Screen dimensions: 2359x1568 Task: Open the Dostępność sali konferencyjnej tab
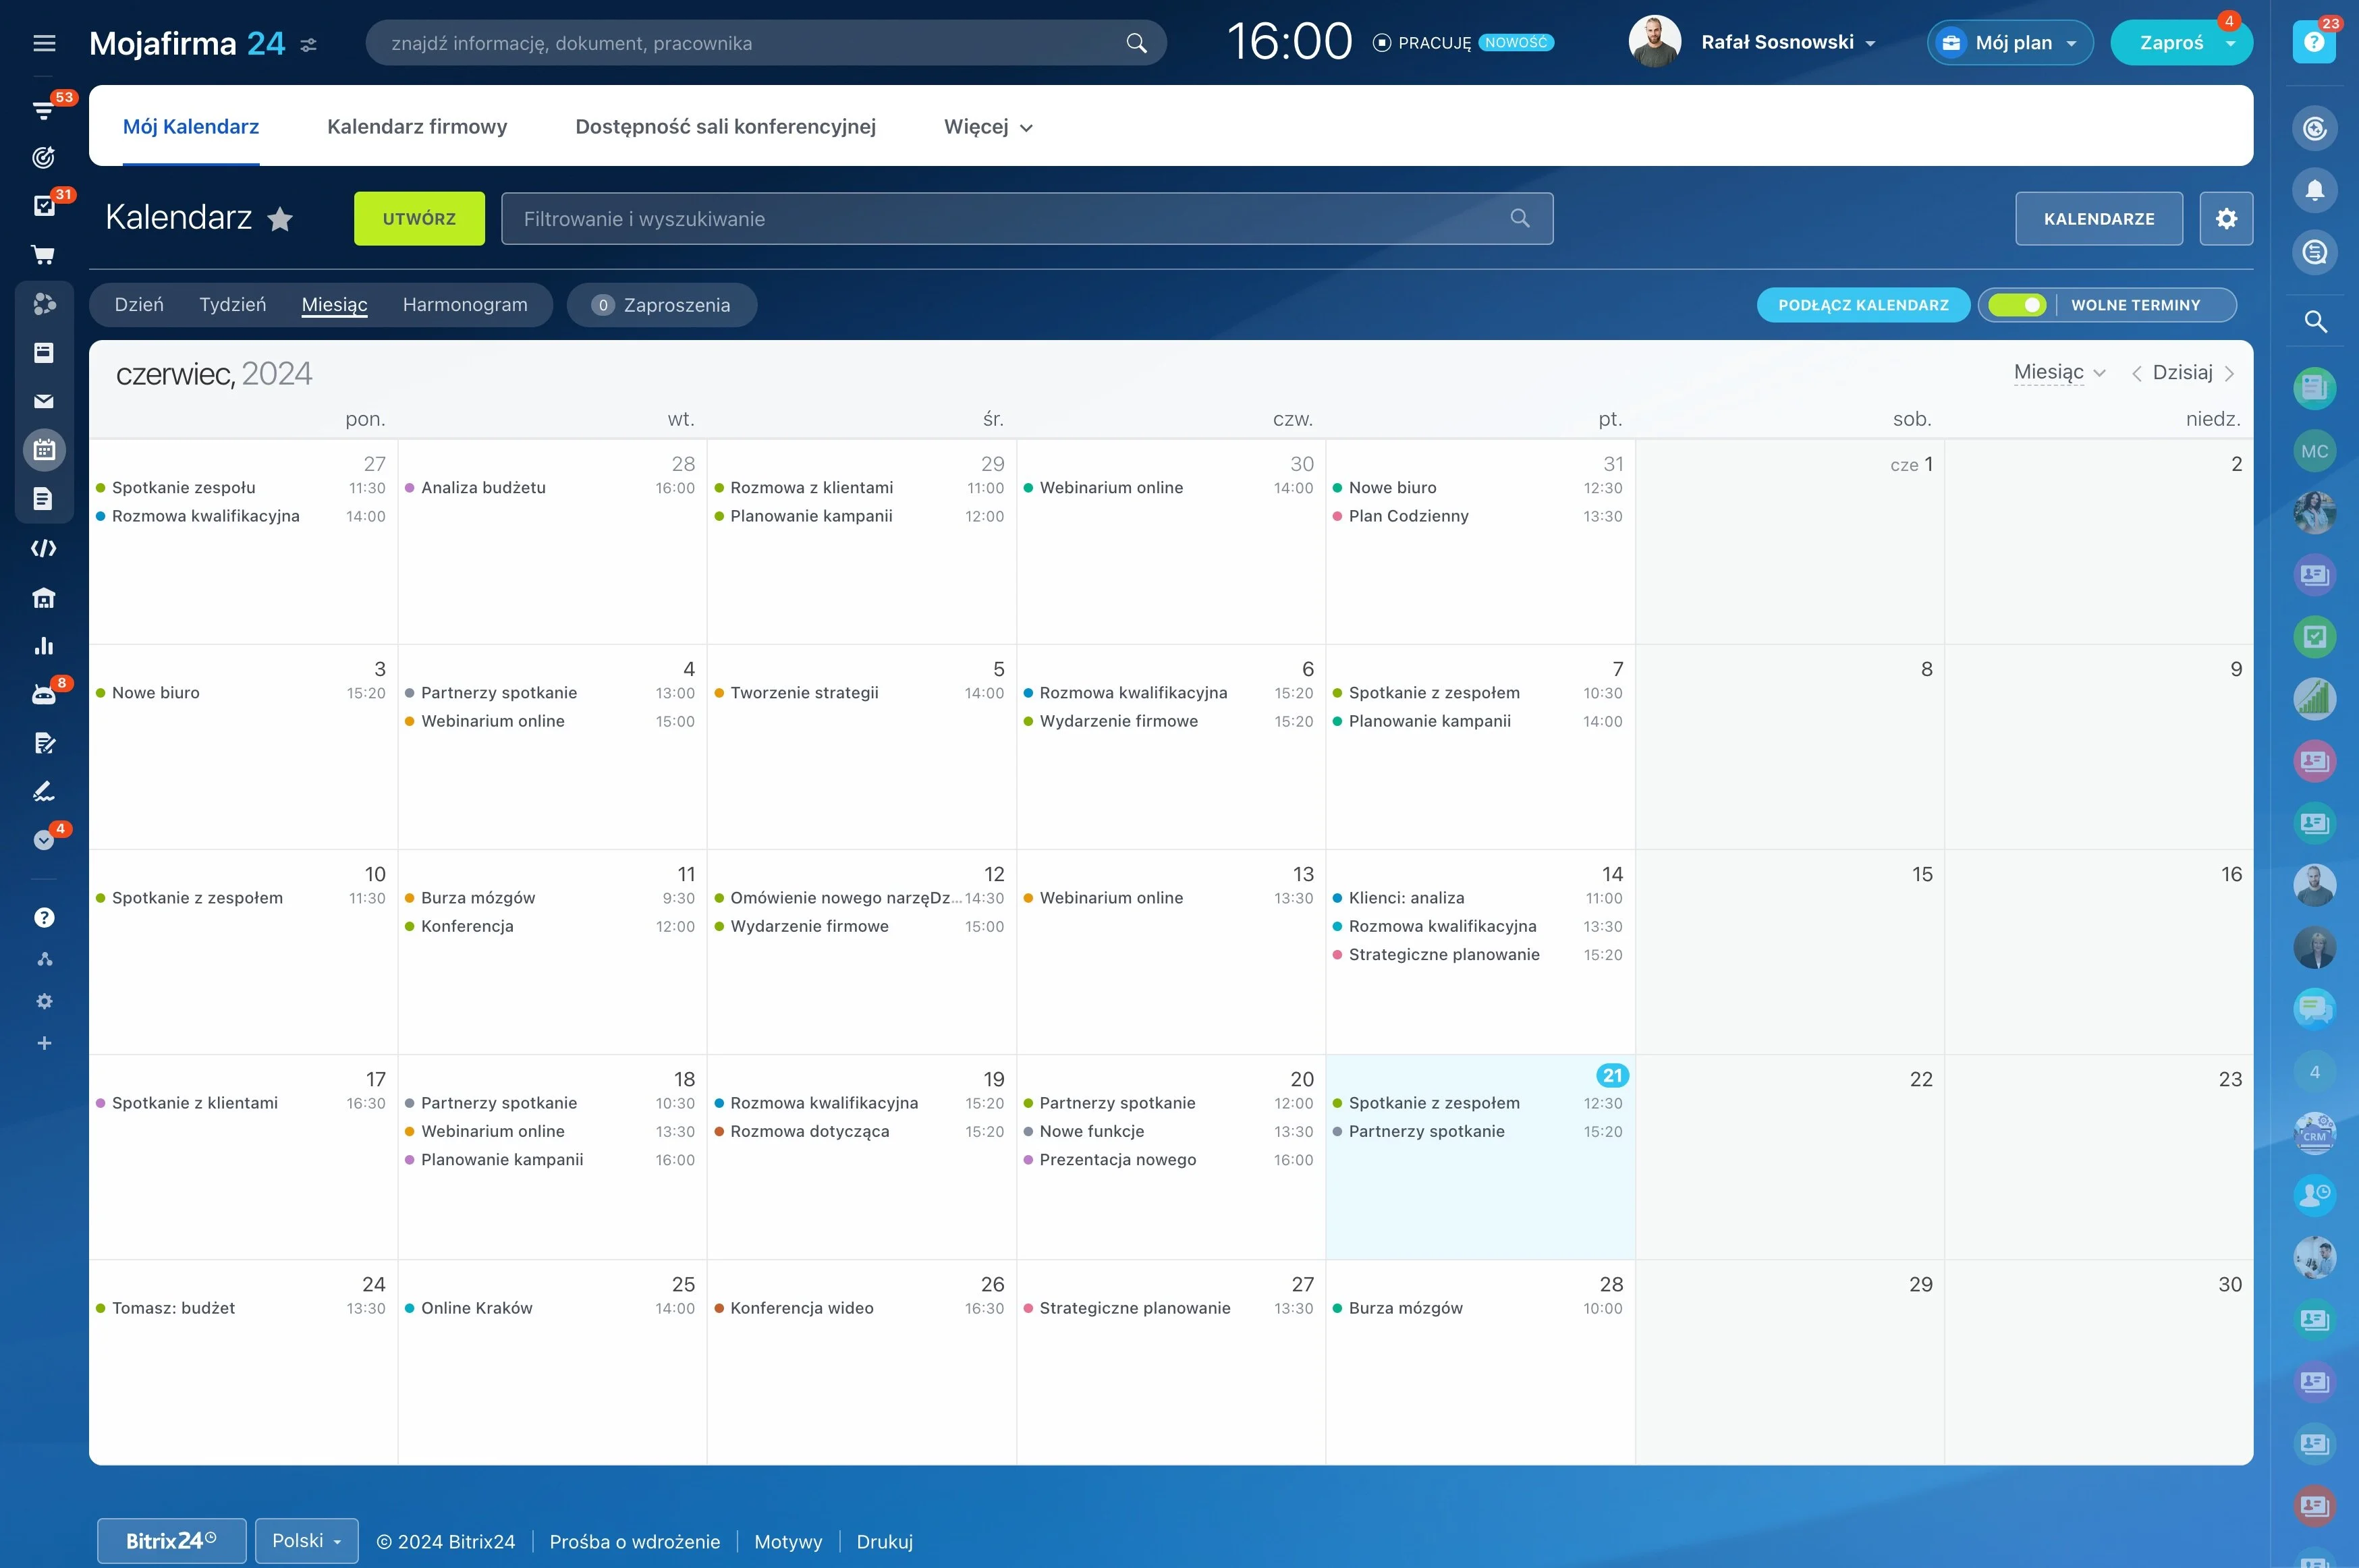[725, 127]
